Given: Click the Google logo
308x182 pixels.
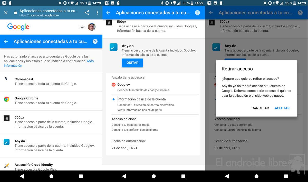Looking at the screenshot, I should (x=18, y=27).
